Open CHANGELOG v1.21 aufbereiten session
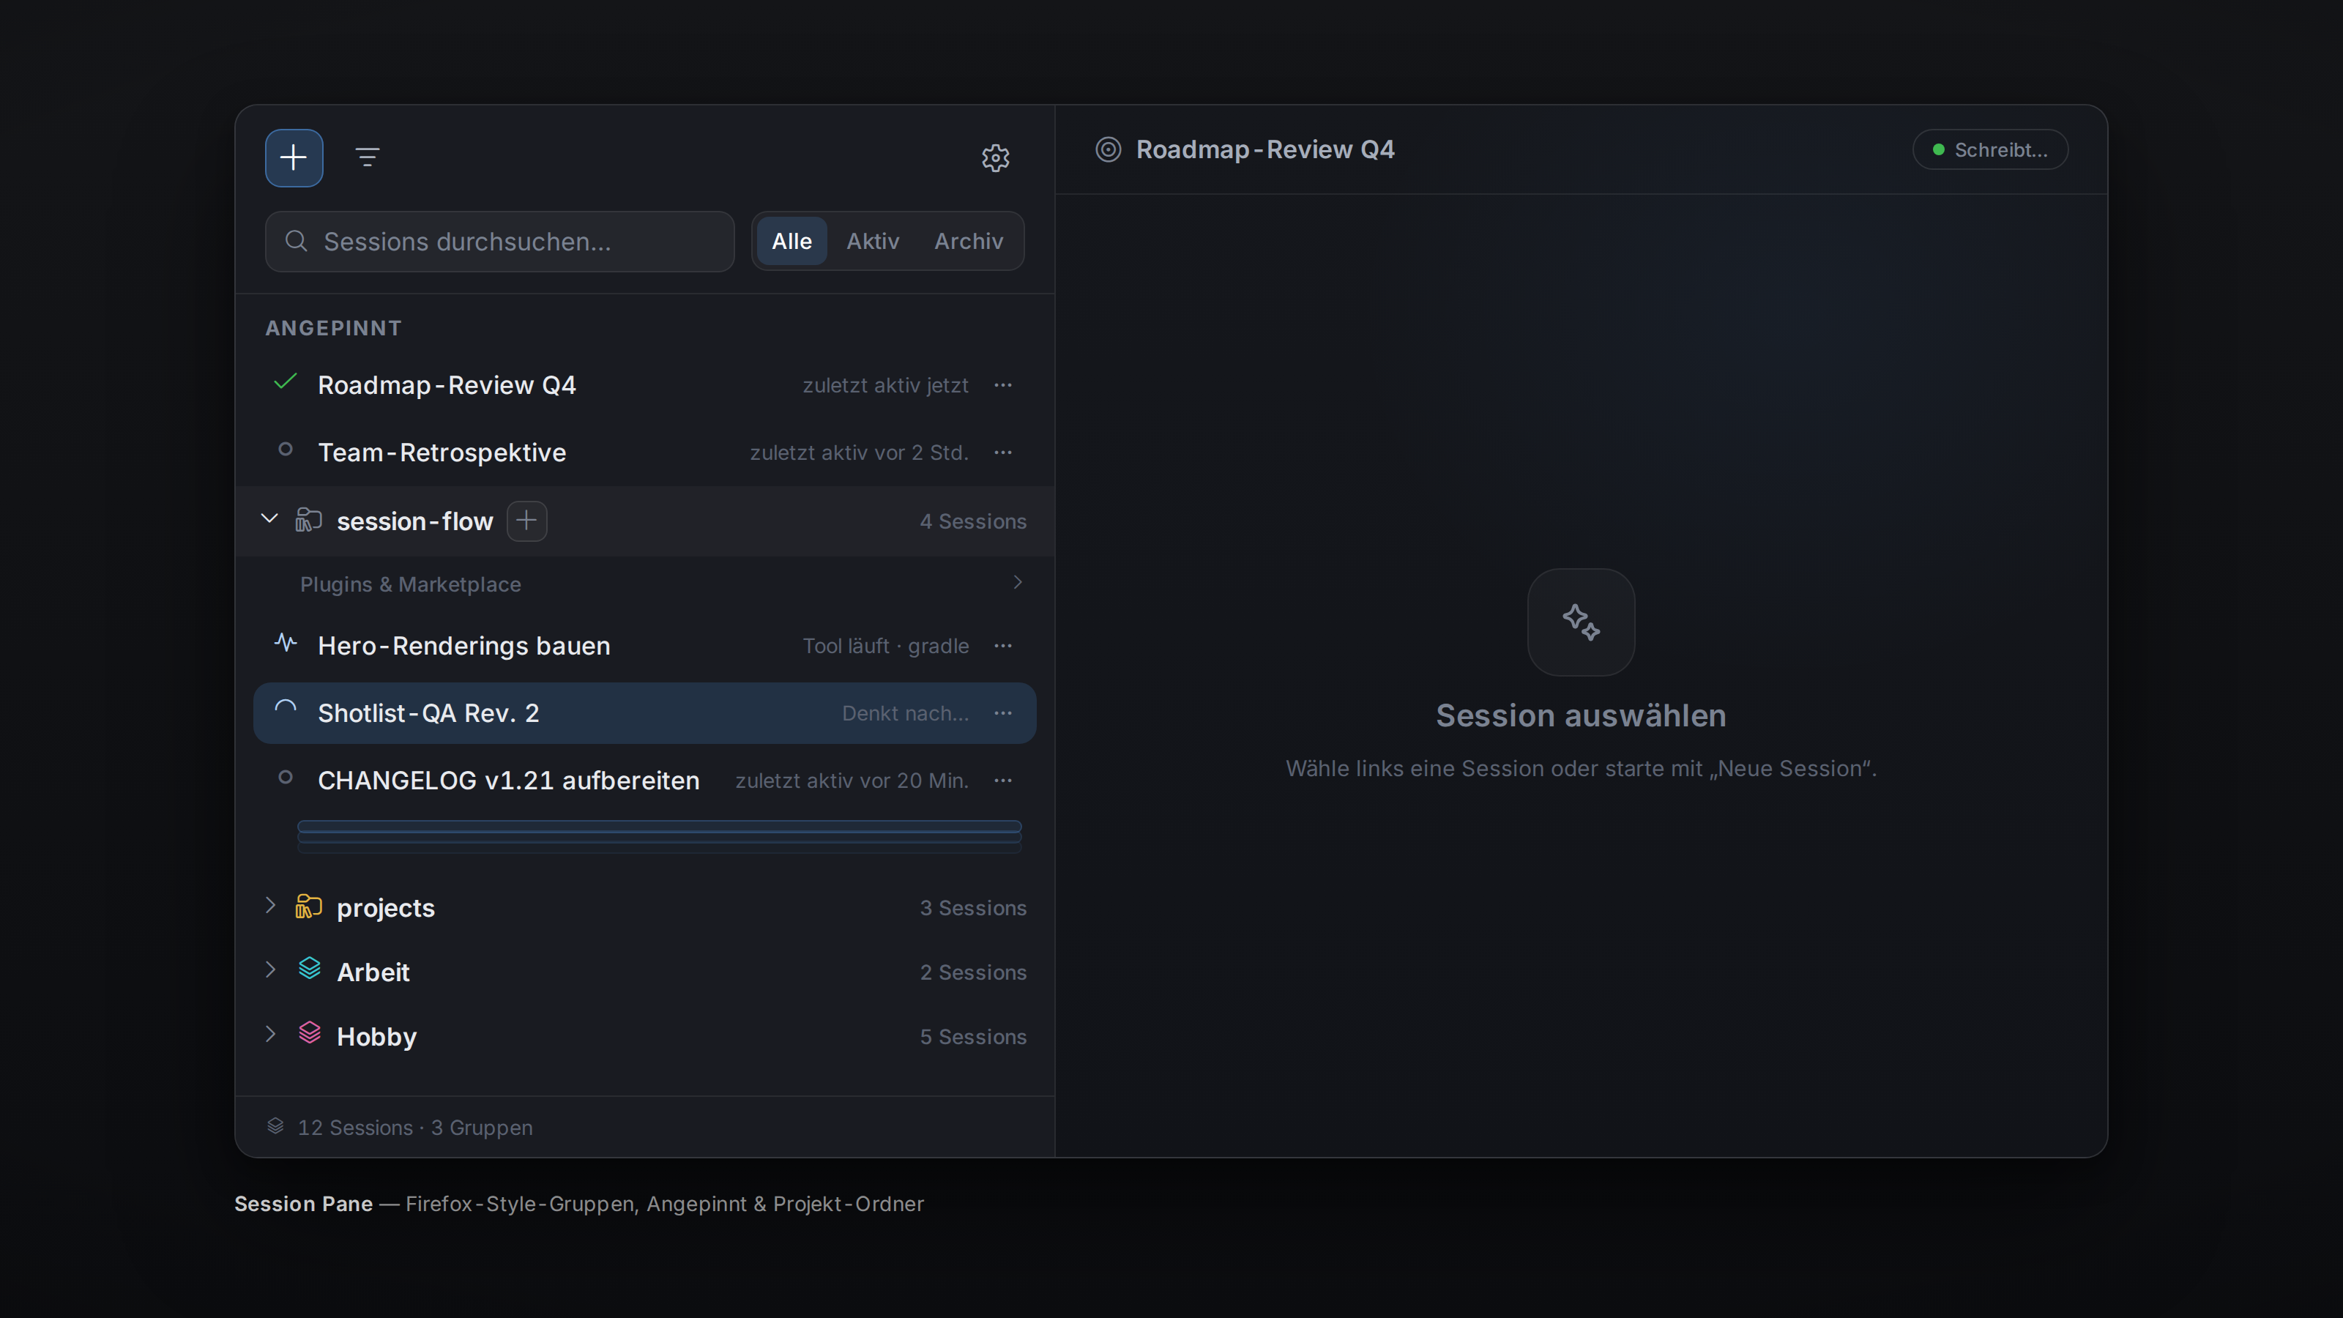This screenshot has width=2343, height=1318. [x=645, y=781]
